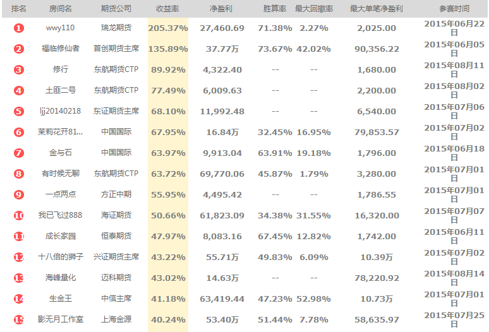The image size is (489, 332).
Task: Open room 修行
Action: 61,69
